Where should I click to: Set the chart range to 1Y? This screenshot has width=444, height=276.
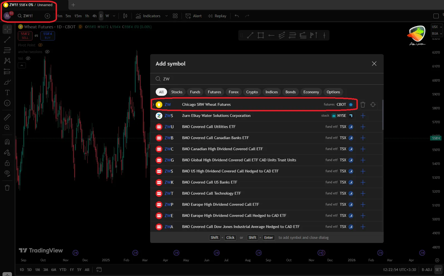pos(72,270)
